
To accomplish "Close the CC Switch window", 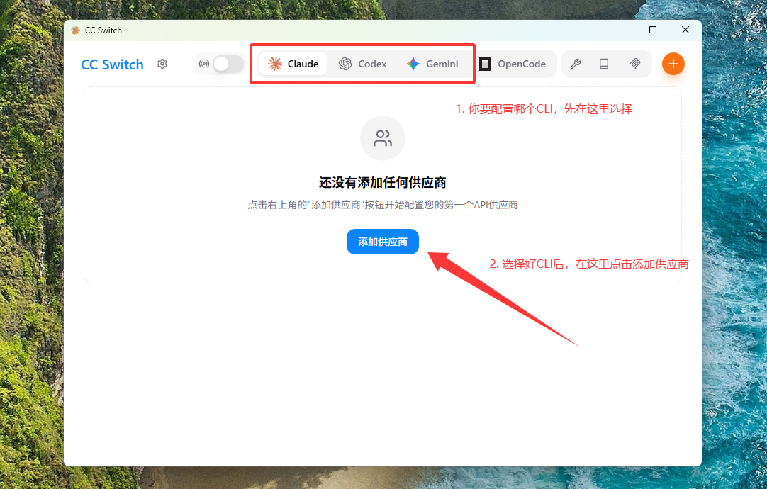I will [685, 30].
